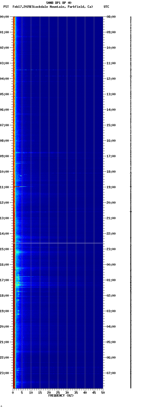
Task: Select the 03:00 label on the UTC axis
Action: point(111,311)
